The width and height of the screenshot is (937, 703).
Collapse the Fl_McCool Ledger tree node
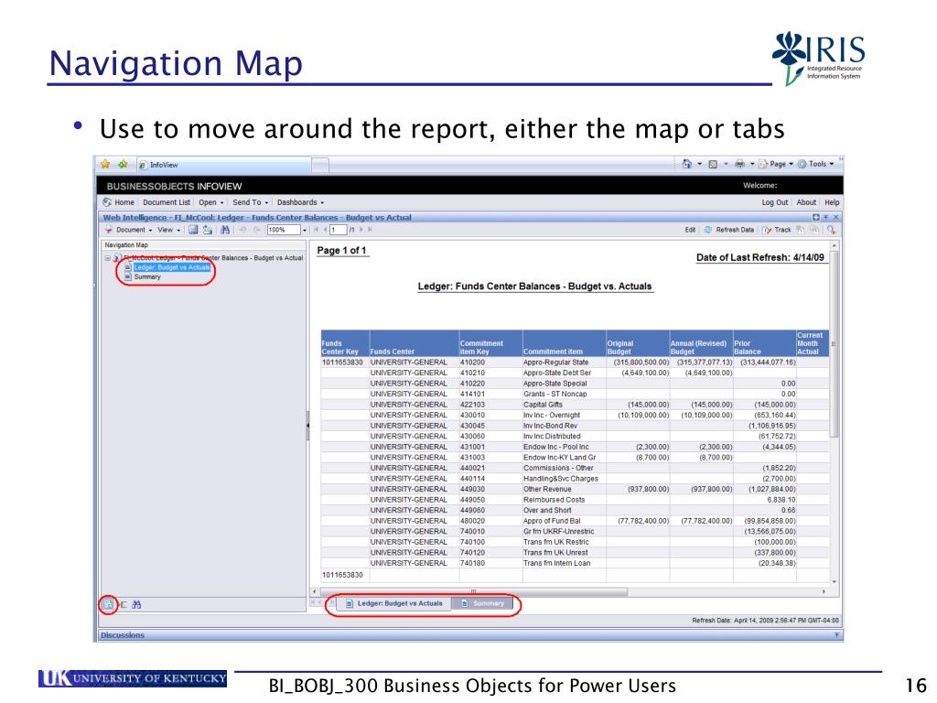(108, 258)
